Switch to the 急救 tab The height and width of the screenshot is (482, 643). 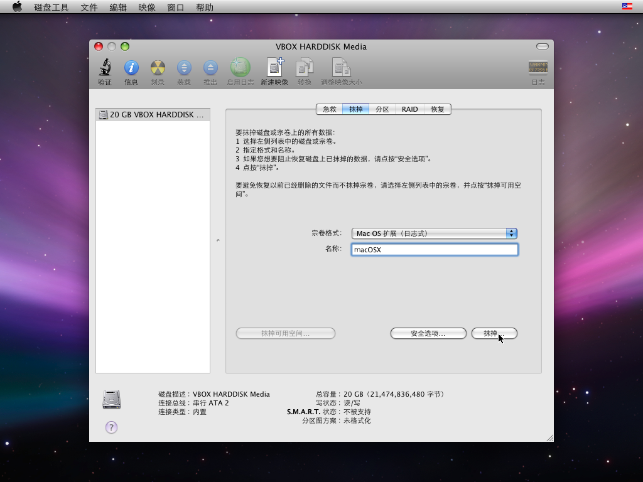(x=329, y=109)
